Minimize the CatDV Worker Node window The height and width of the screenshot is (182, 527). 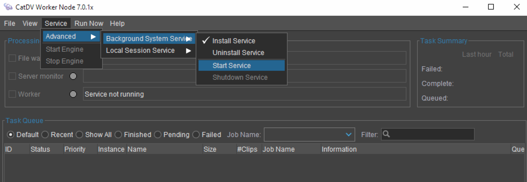point(466,7)
